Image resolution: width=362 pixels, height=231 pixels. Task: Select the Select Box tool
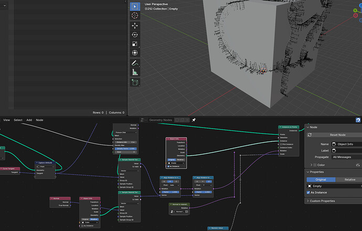(x=135, y=6)
